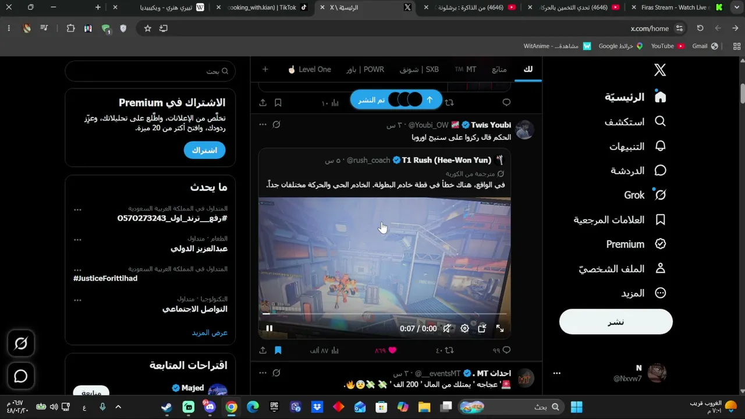Screen dimensions: 745x419
Task: Pause the playing video
Action: point(269,328)
